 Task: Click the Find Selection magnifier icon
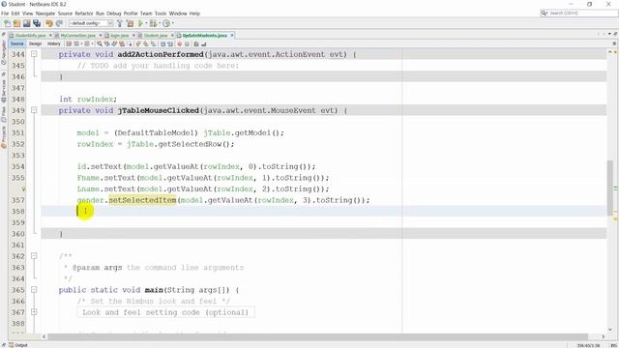(100, 43)
